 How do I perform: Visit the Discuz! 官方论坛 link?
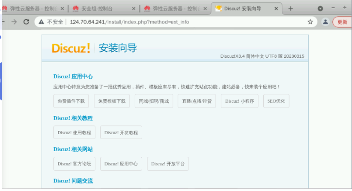[75, 164]
